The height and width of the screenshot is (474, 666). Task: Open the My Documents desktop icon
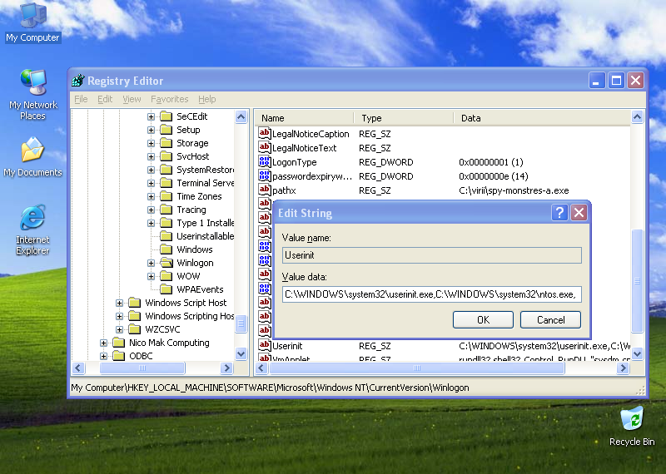click(x=32, y=157)
